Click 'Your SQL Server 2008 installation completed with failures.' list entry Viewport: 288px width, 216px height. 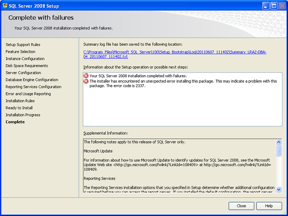(138, 76)
